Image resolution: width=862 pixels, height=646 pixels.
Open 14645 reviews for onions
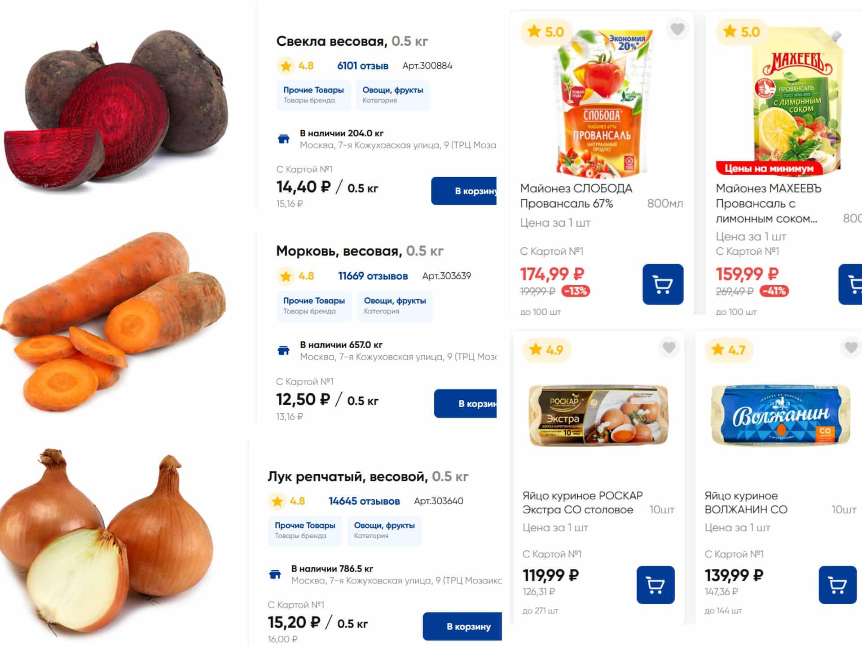[x=364, y=501]
